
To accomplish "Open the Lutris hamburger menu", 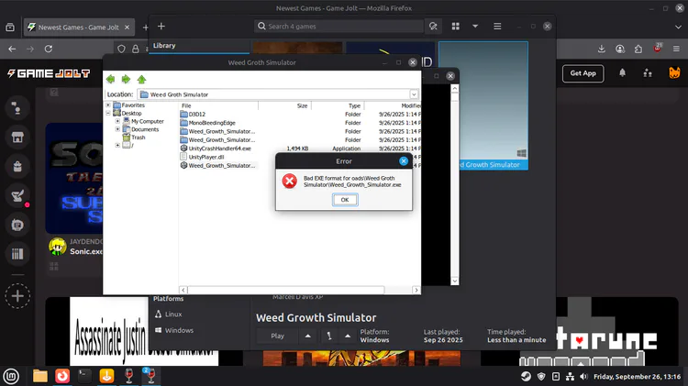I will [497, 27].
